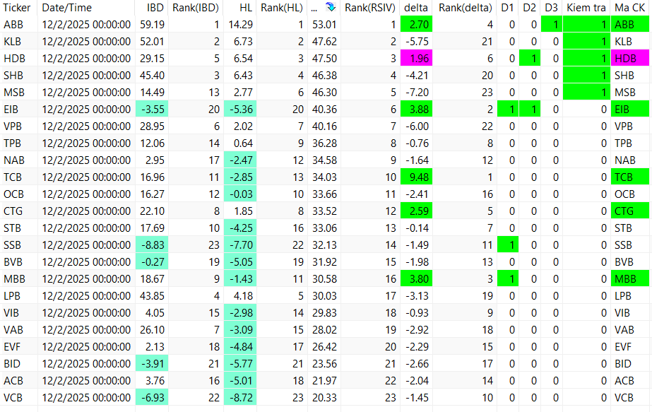Viewport: 652px width, 412px height.
Task: Sort by the Date/Time column header
Action: pyautogui.click(x=67, y=8)
